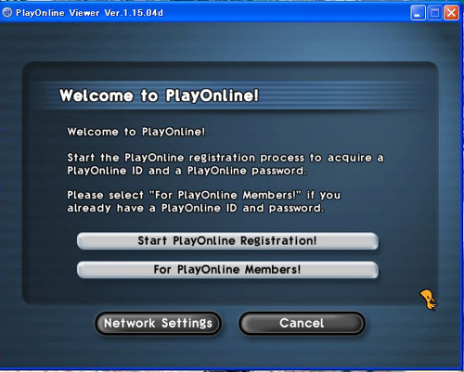
Task: Open Network Settings
Action: point(158,323)
